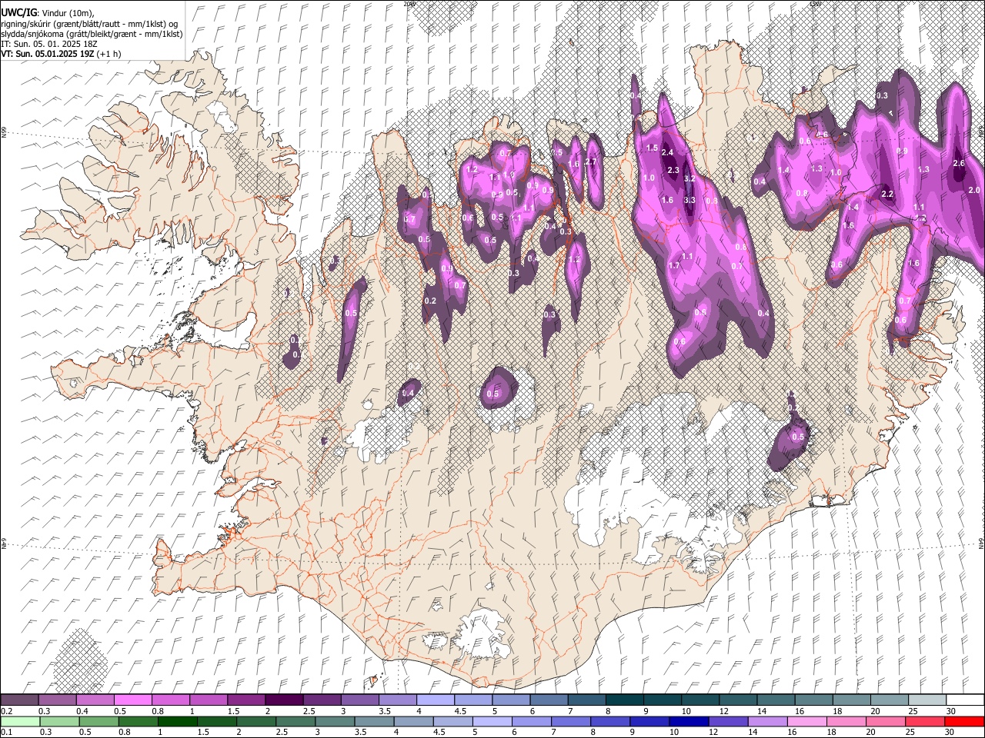Viewport: 985px width, 738px height.
Task: Click the '30' label in the bottom legend row
Action: [950, 732]
